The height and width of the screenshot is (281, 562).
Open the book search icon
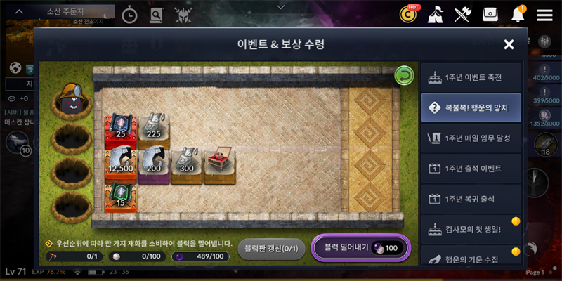(156, 15)
